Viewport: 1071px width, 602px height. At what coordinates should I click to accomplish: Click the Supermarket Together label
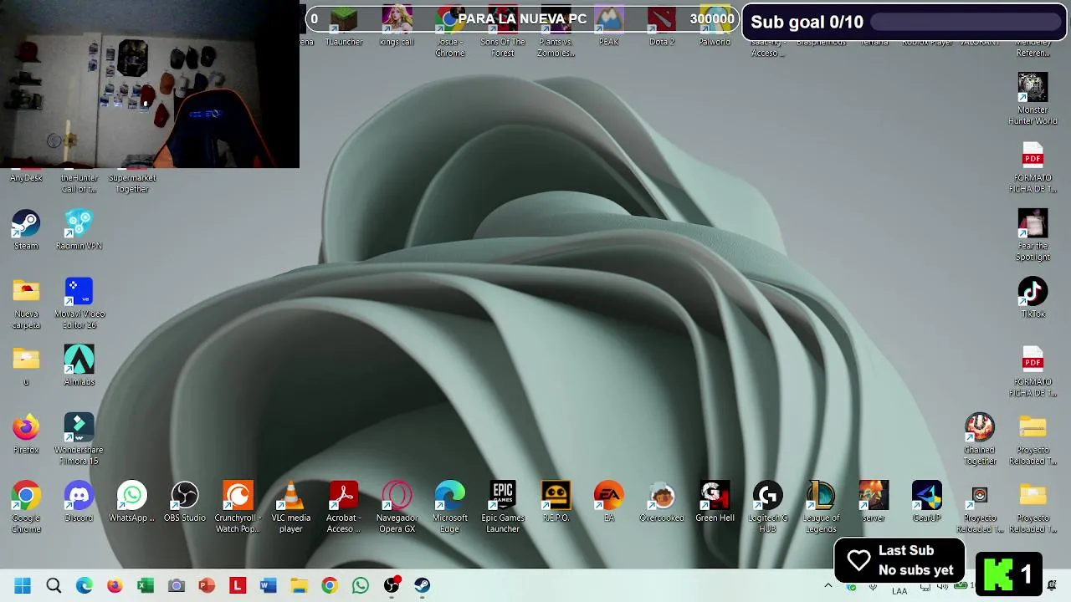click(132, 183)
